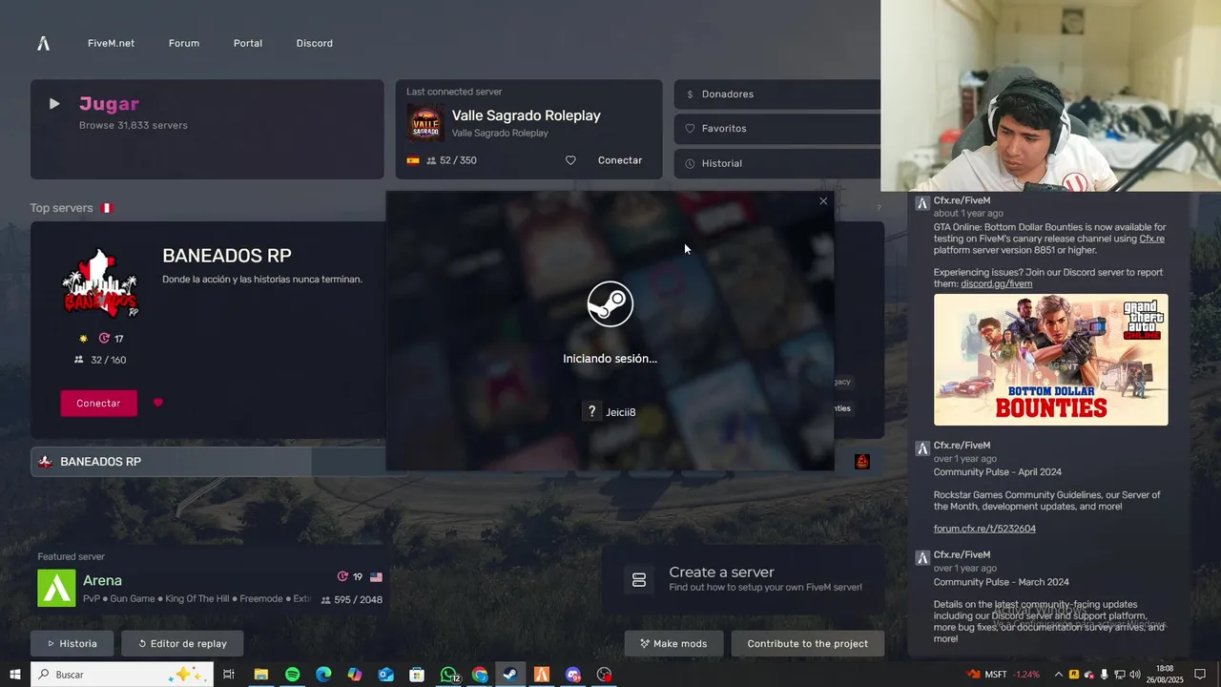This screenshot has width=1221, height=687.
Task: Switch to FiveM in taskbar
Action: click(542, 675)
